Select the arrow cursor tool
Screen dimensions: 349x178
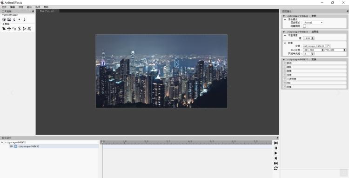pyautogui.click(x=4, y=29)
